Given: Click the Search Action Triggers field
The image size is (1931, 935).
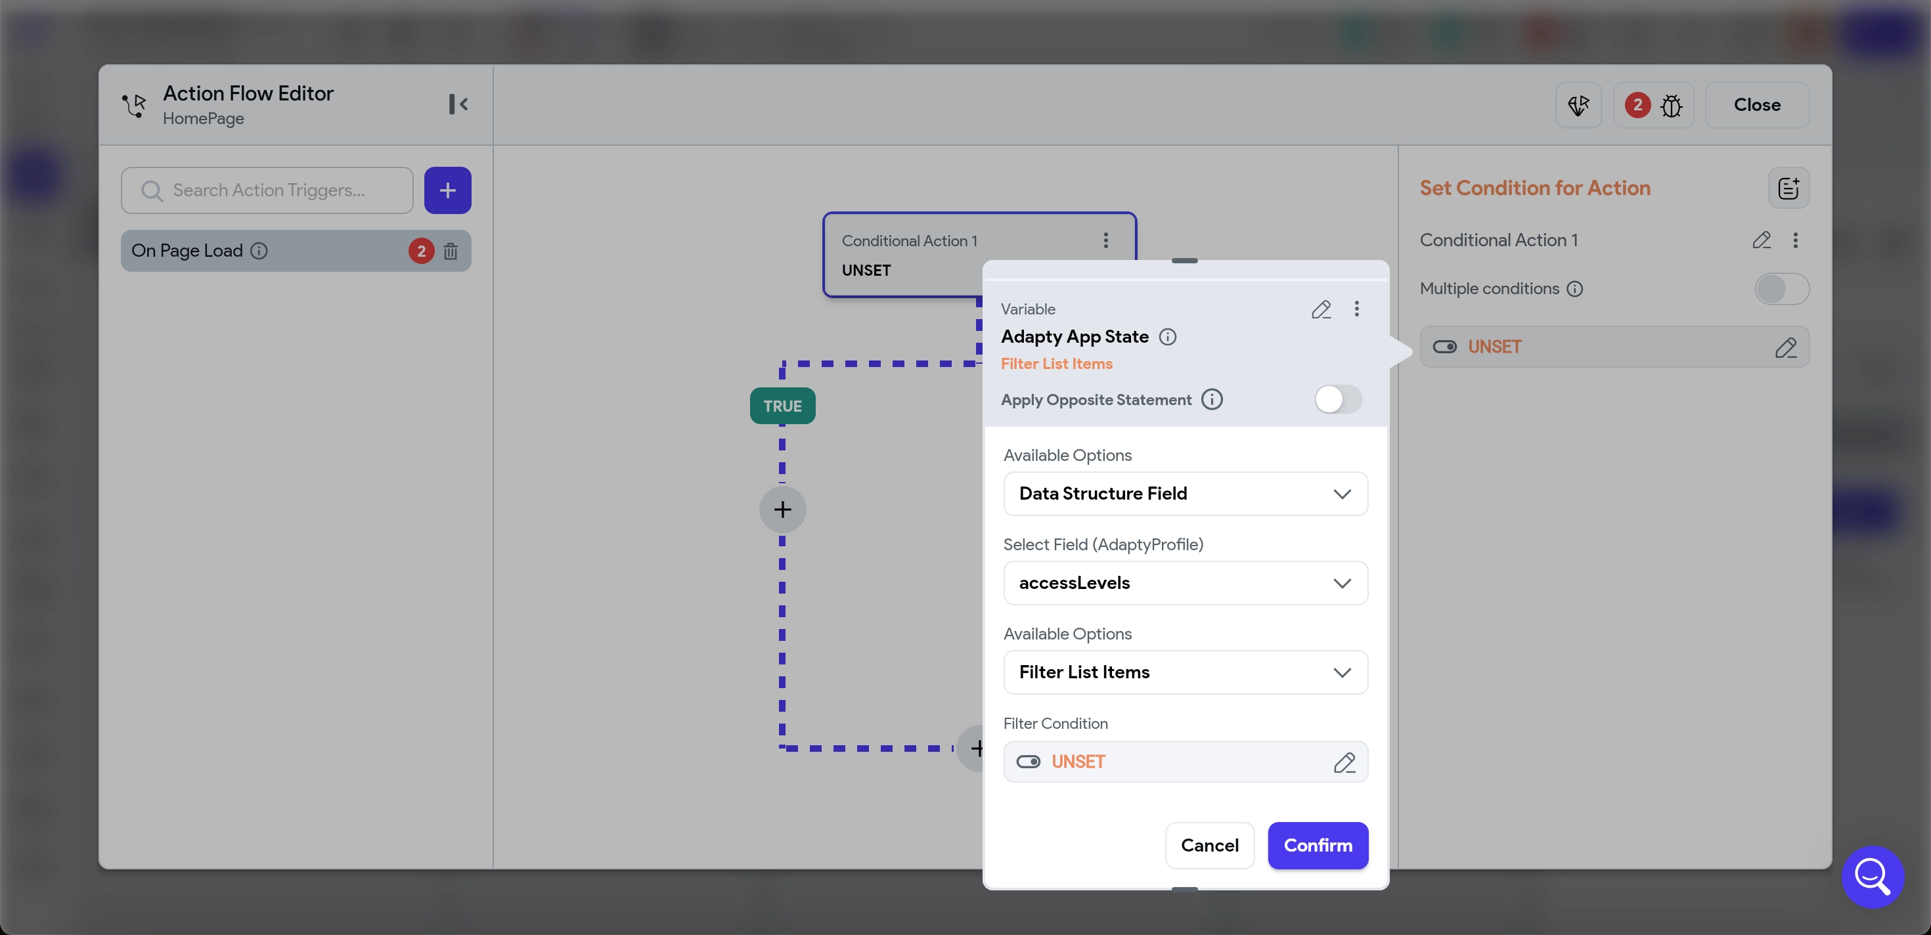Looking at the screenshot, I should 269,190.
